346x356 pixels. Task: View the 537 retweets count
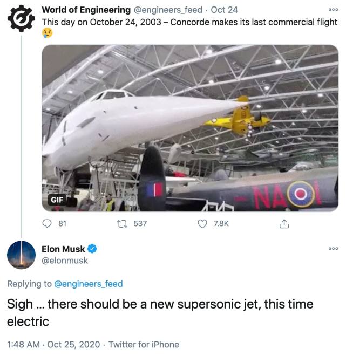coord(140,224)
